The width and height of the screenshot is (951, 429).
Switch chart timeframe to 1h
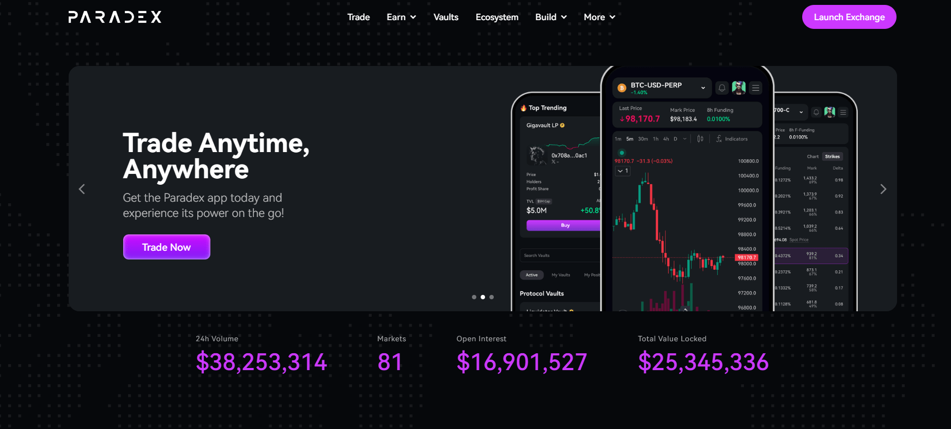[656, 139]
